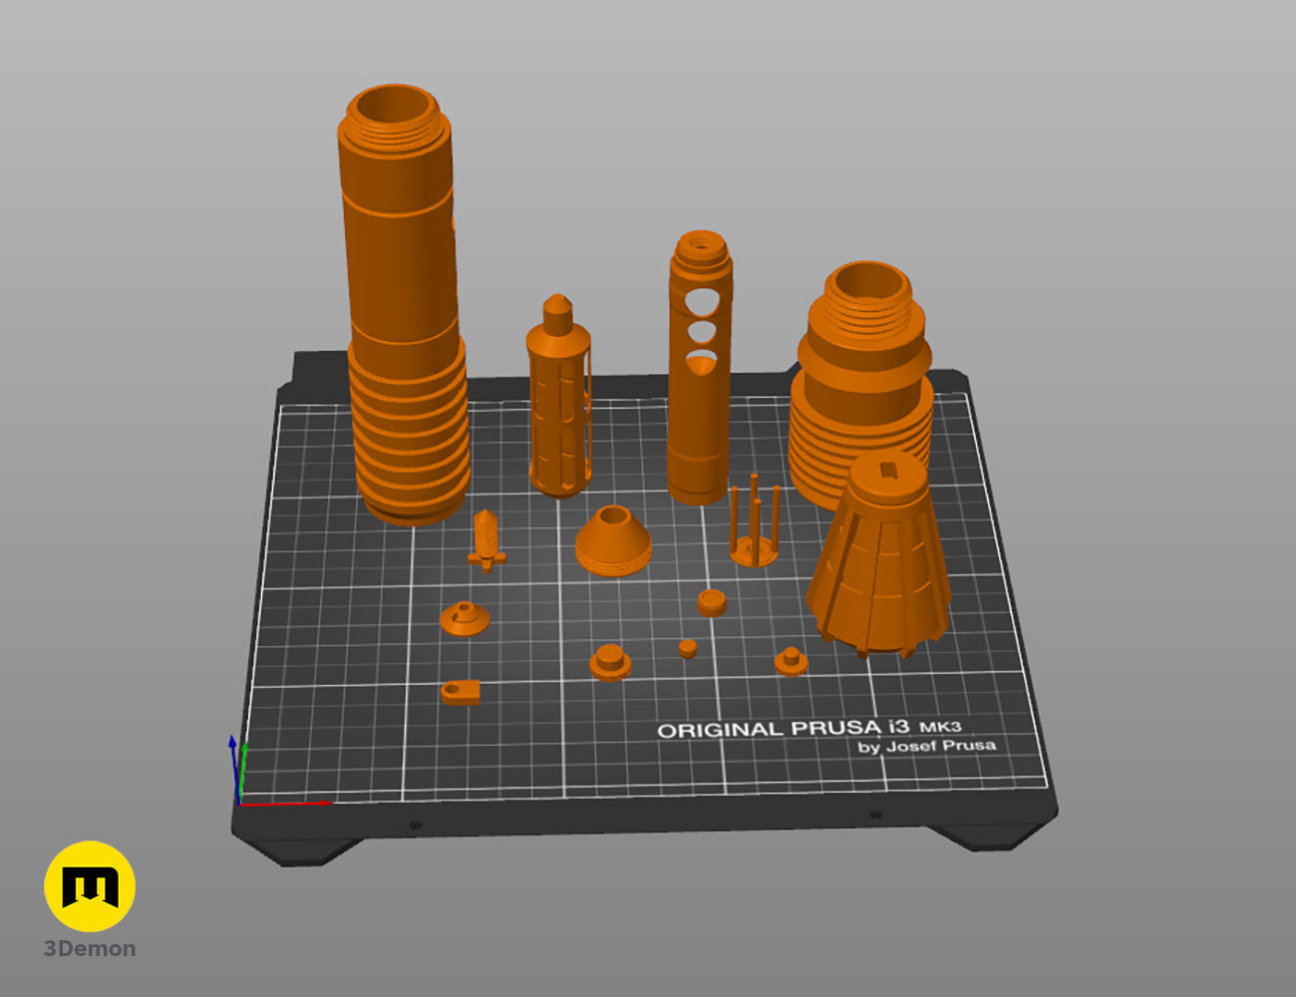Select the small bracket with hole

click(x=460, y=691)
